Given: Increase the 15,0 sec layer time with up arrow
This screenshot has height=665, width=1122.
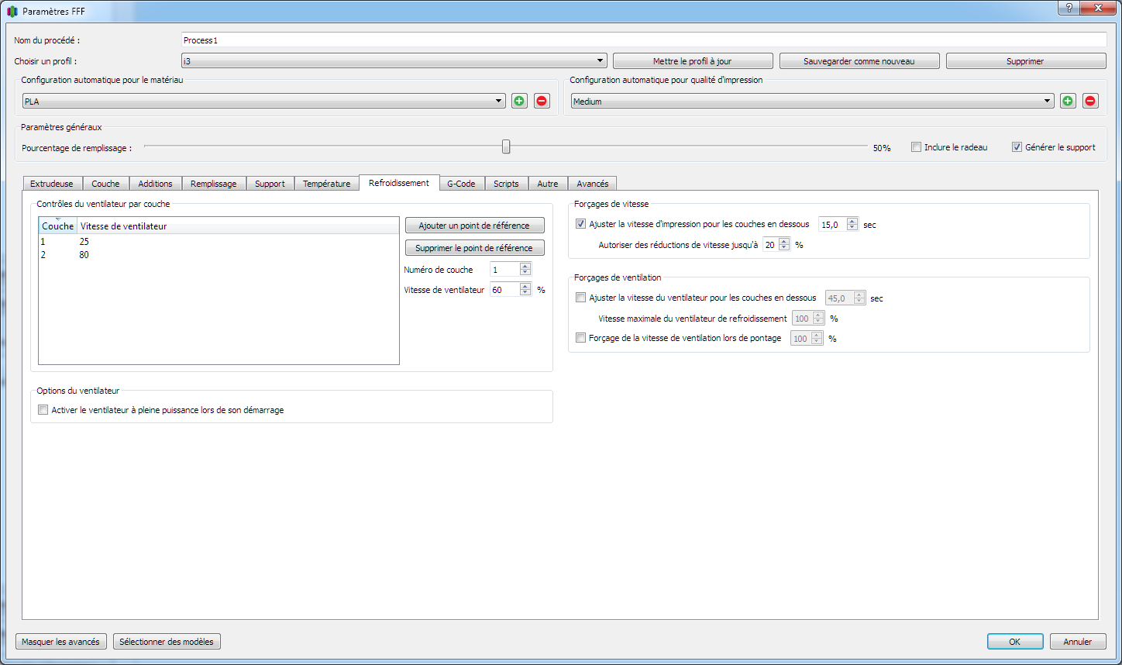Looking at the screenshot, I should [x=852, y=221].
